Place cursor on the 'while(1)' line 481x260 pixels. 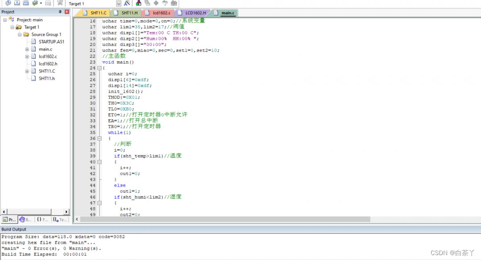pos(119,132)
